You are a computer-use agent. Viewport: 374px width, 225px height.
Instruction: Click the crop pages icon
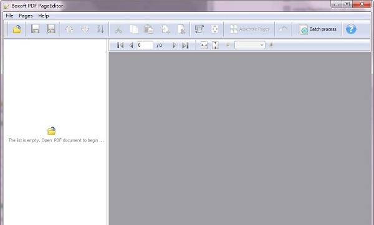pos(214,29)
